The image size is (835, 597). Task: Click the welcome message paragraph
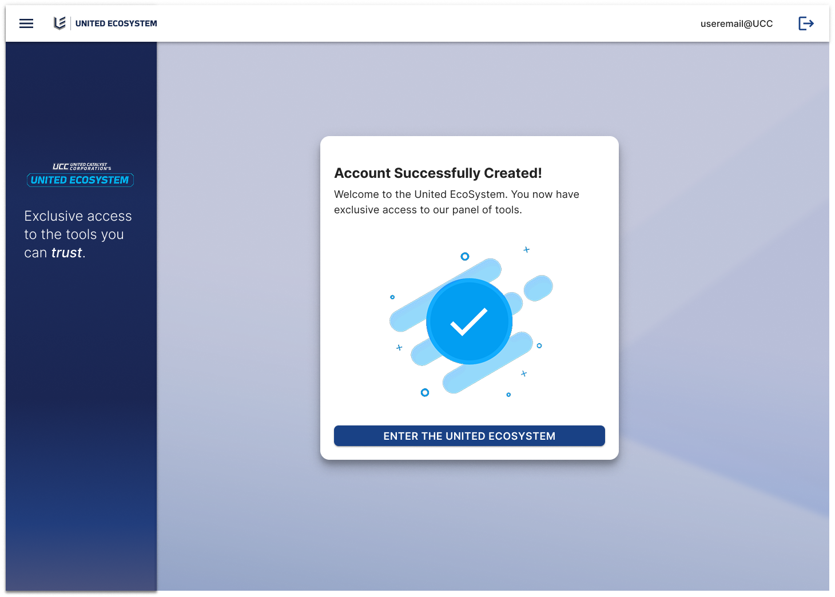point(456,202)
